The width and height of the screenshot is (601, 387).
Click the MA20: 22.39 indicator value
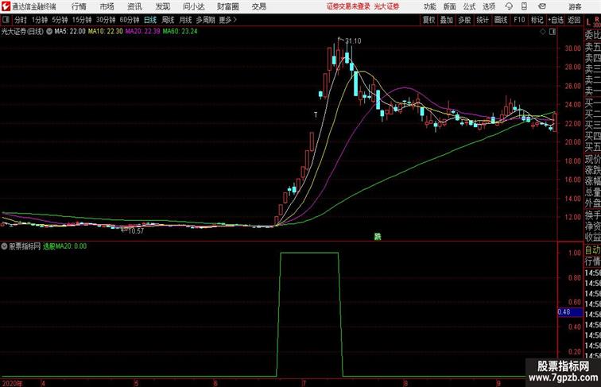click(x=142, y=32)
